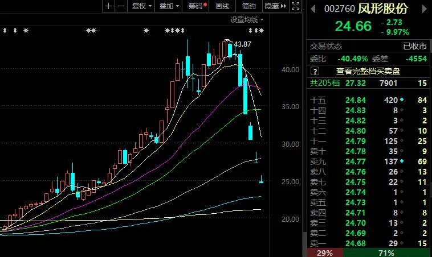432x257 pixels.
Task: Toggle fullscreen chart icon
Action: click(295, 6)
